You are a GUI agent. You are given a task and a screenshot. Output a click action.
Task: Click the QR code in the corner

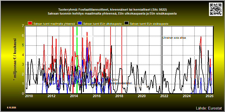[216, 9]
